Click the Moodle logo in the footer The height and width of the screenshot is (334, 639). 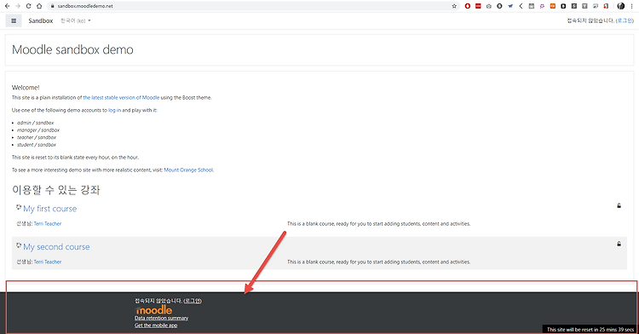coord(153,310)
